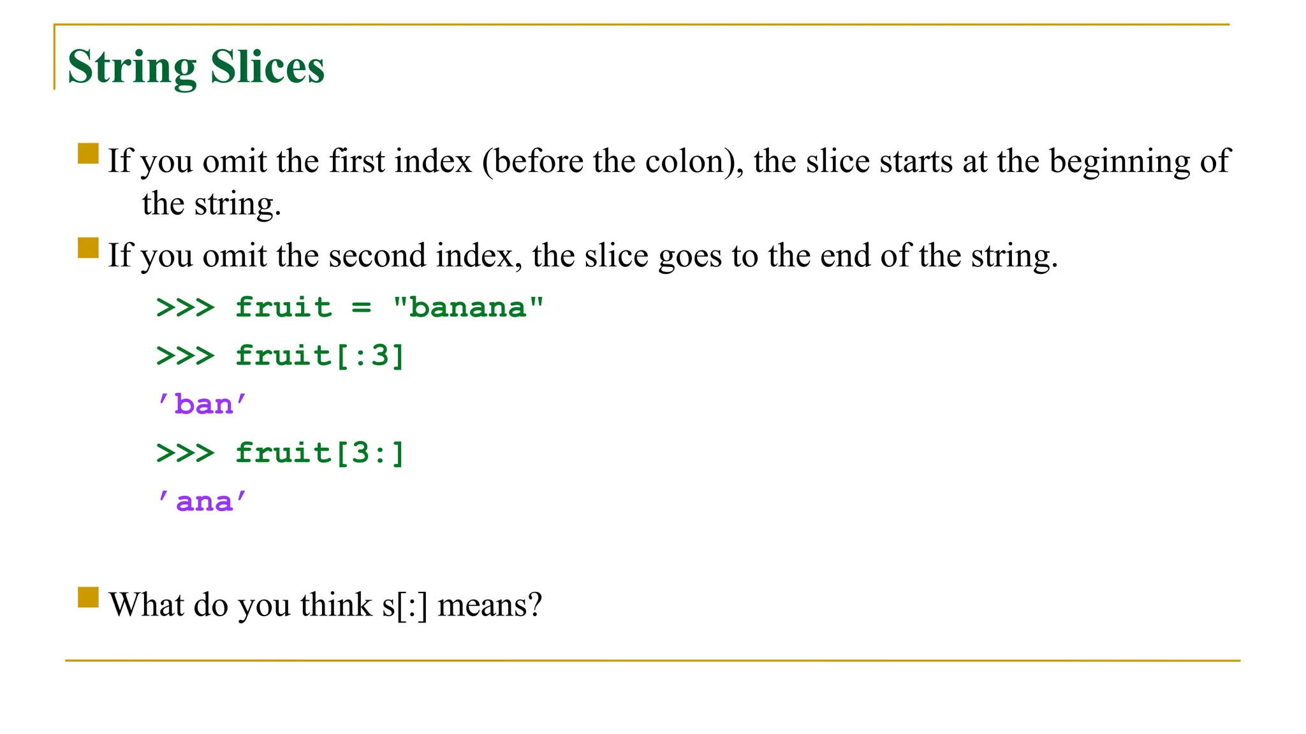Click the continuation line "the string."
Viewport: 1306px width, 734px height.
tap(211, 205)
